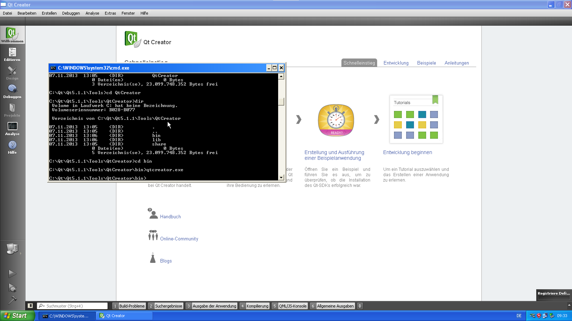Open the Willkommen mode in sidebar

(x=12, y=35)
